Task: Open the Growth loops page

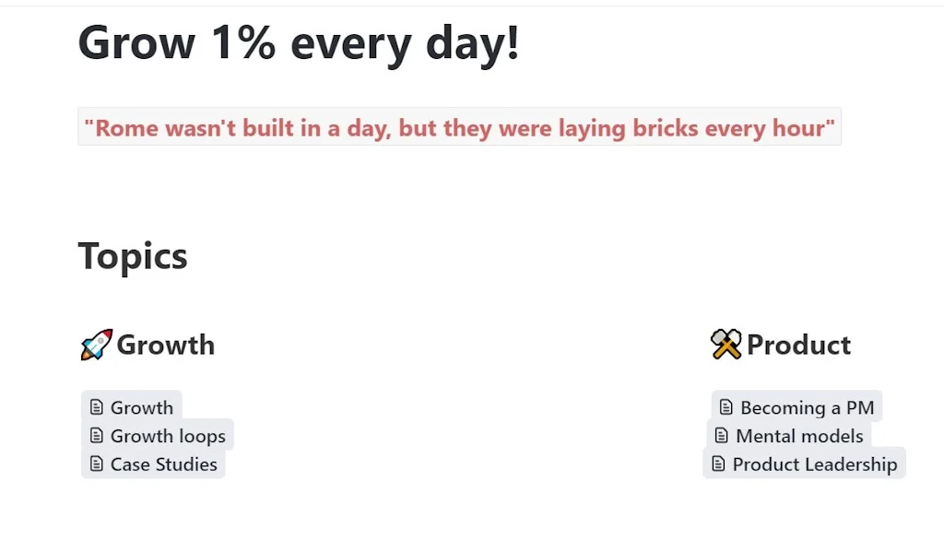Action: coord(168,436)
